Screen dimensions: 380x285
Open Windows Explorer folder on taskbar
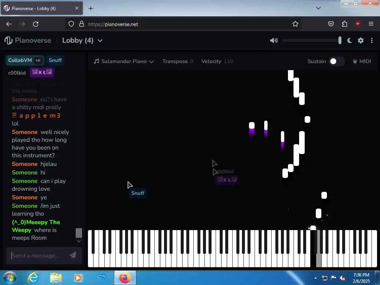click(56, 278)
